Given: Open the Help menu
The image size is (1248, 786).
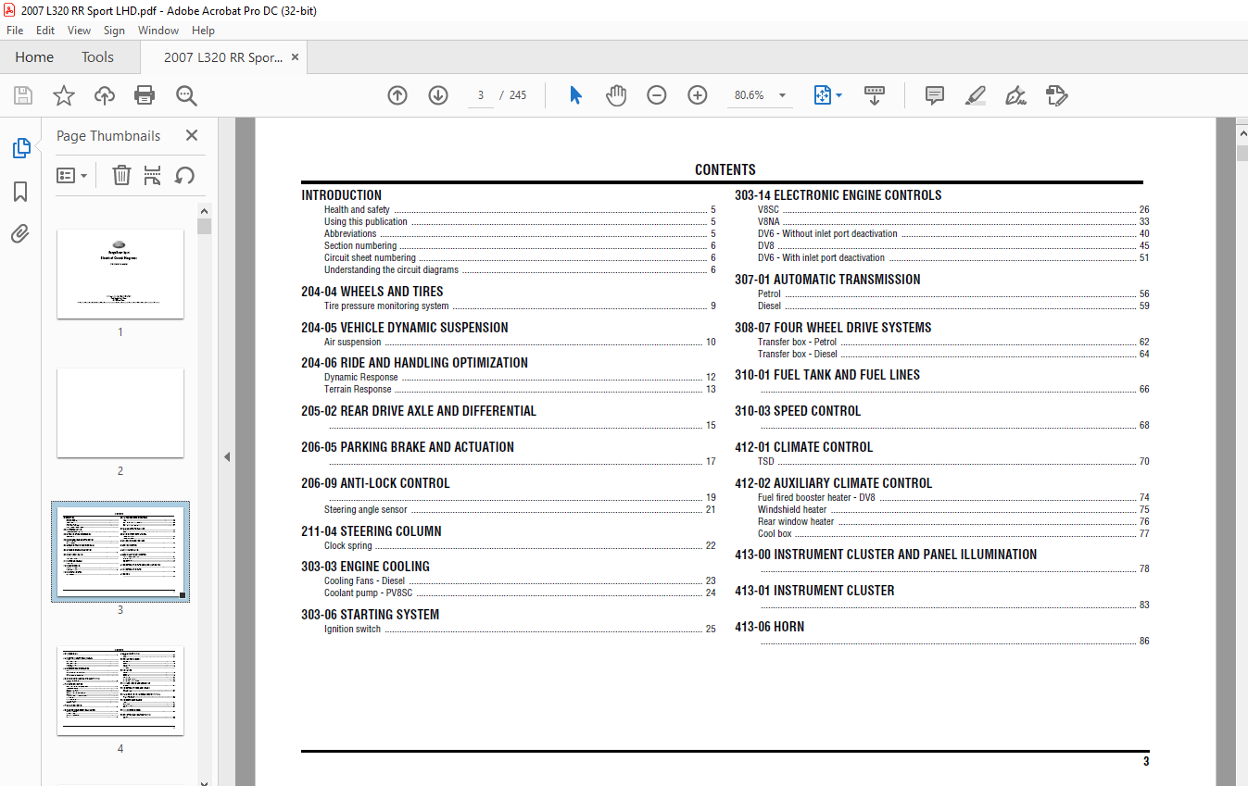Looking at the screenshot, I should click(x=203, y=31).
